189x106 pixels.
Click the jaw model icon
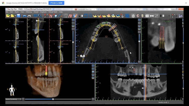[x=123, y=16]
